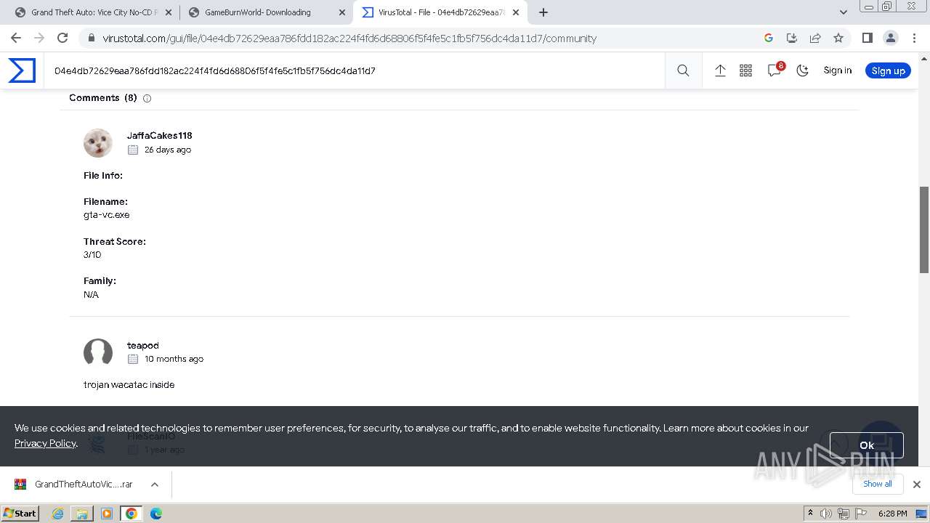The image size is (930, 523).
Task: Click Show all downloads
Action: coord(878,484)
